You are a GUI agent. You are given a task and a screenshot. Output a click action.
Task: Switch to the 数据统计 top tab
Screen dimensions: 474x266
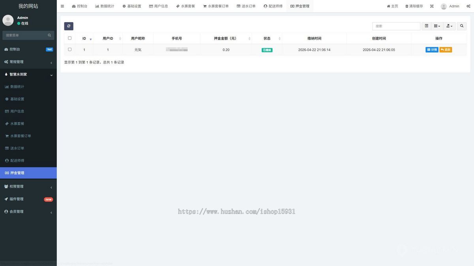(x=105, y=6)
